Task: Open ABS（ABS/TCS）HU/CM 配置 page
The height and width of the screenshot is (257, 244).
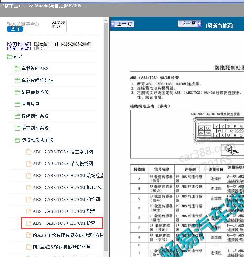Action: coord(64,211)
